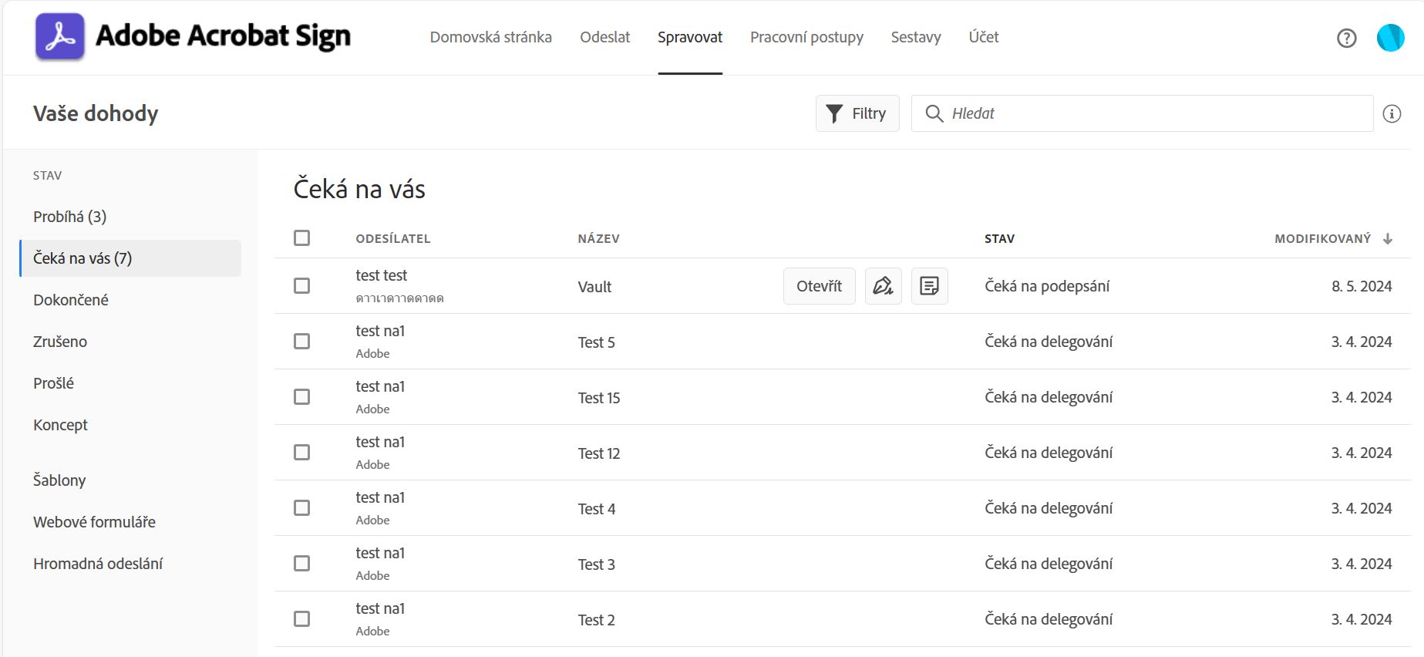
Task: Open the user profile avatar
Action: (x=1390, y=38)
